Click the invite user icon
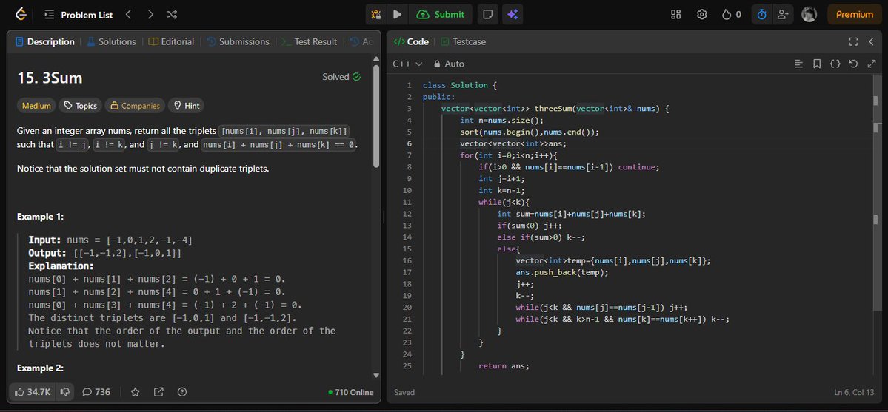This screenshot has width=888, height=412. coord(783,15)
